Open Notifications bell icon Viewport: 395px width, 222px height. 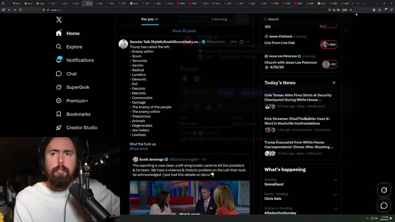(x=59, y=60)
